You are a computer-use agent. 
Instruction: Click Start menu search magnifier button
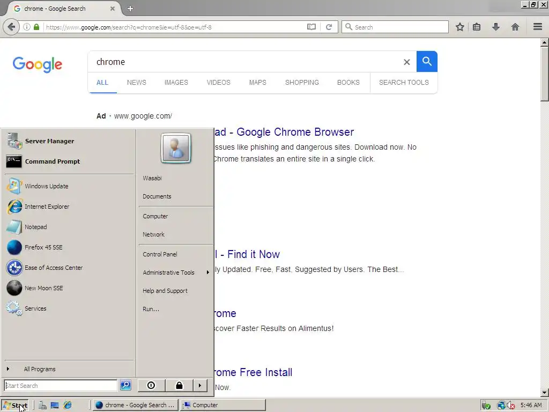pyautogui.click(x=125, y=385)
